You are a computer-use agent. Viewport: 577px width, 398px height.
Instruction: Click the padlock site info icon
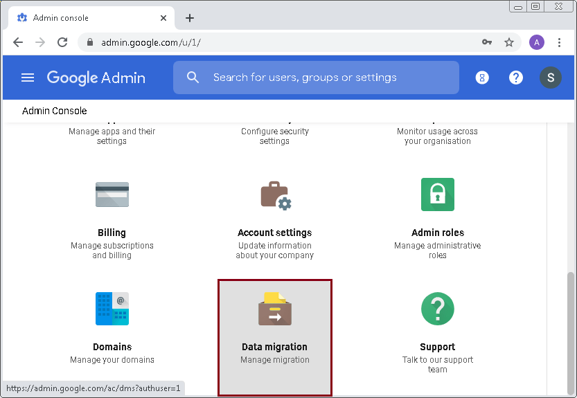pos(90,42)
